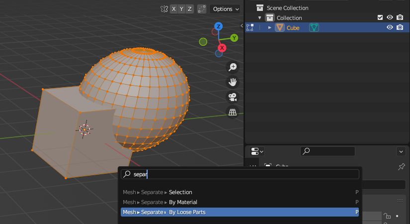
Task: Click the Collection box icon
Action: pyautogui.click(x=269, y=18)
